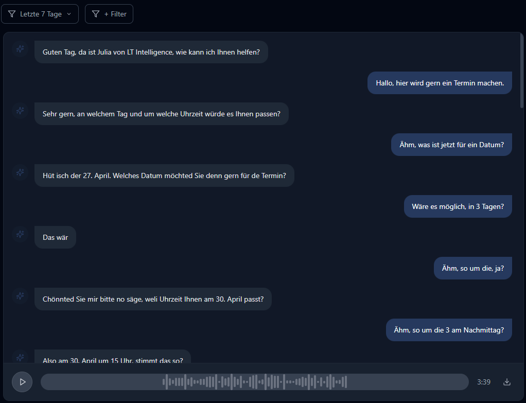Select message 'Wäre es möglich, in 3 Tagen?'
Screen dimensions: 526x403
[x=458, y=206]
